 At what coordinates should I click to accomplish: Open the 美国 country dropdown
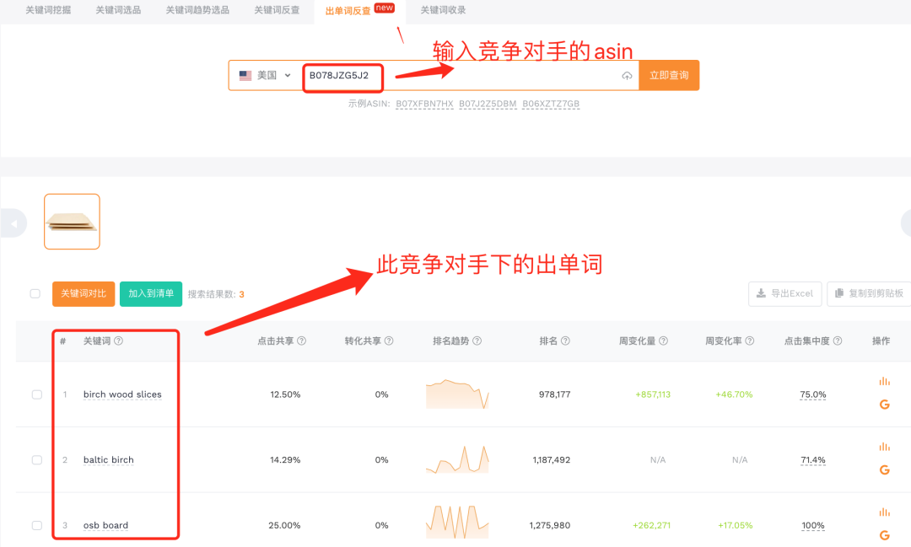click(x=267, y=75)
